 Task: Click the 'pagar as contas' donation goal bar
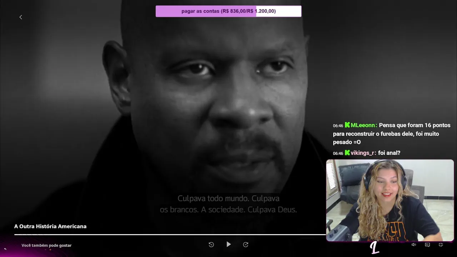coord(228,11)
